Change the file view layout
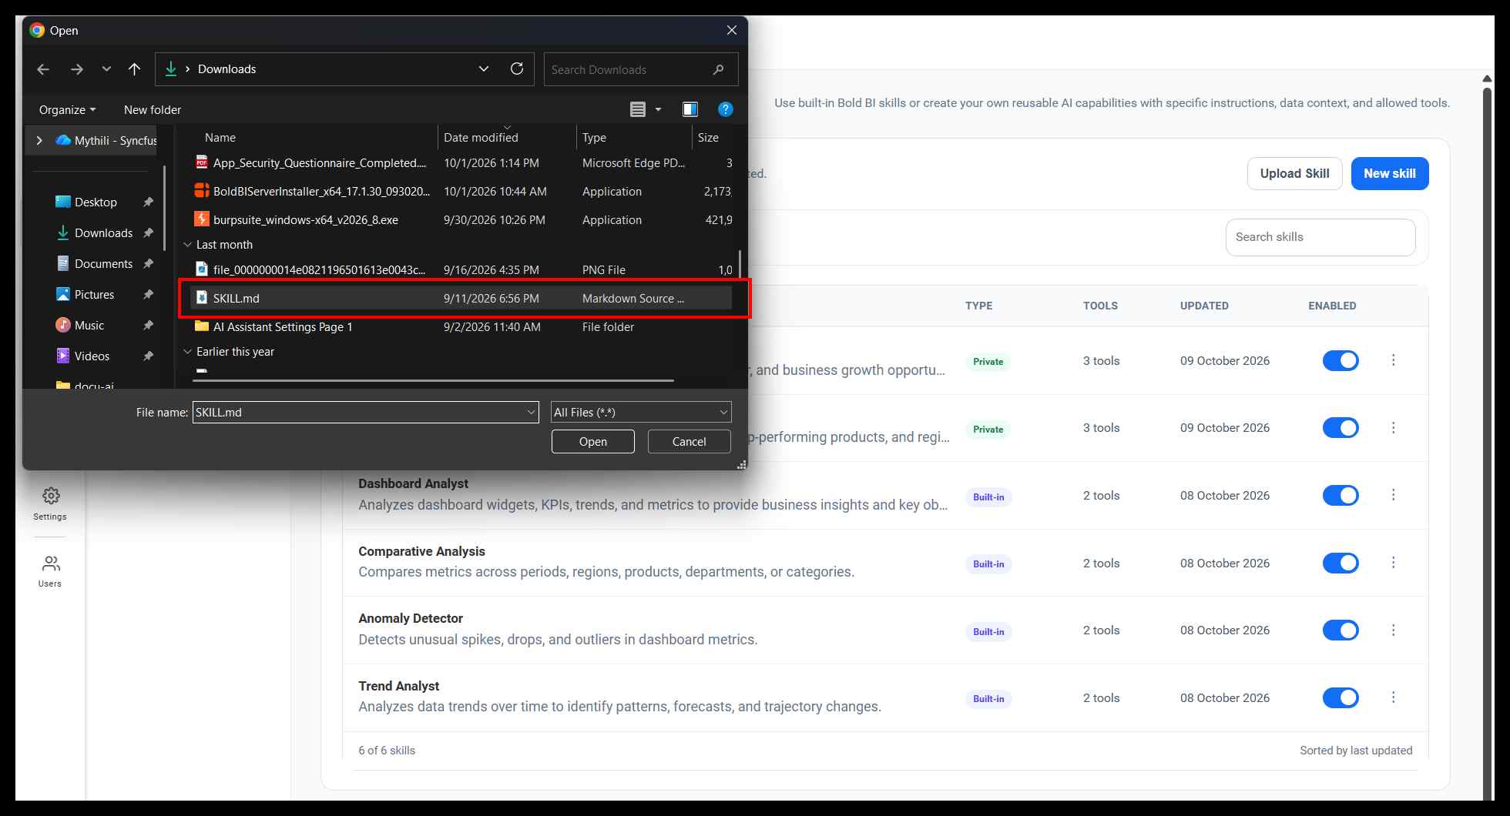 point(638,109)
